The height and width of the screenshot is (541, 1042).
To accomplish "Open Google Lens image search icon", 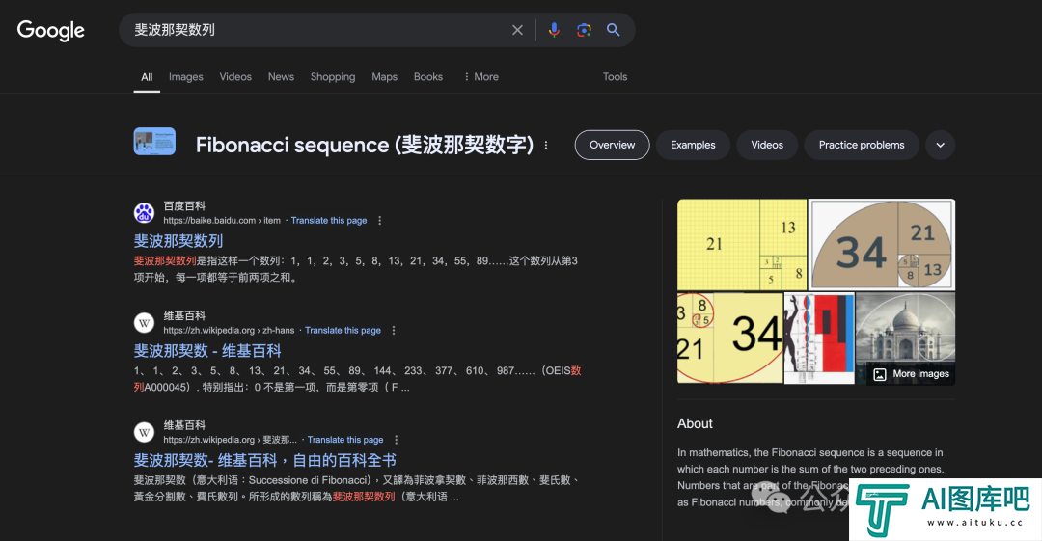I will [584, 30].
